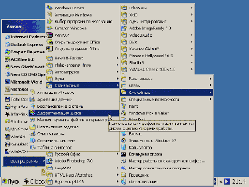Expand the Hewlett-Packard program folder
Viewport: 249px width, 187px height.
(x=83, y=58)
